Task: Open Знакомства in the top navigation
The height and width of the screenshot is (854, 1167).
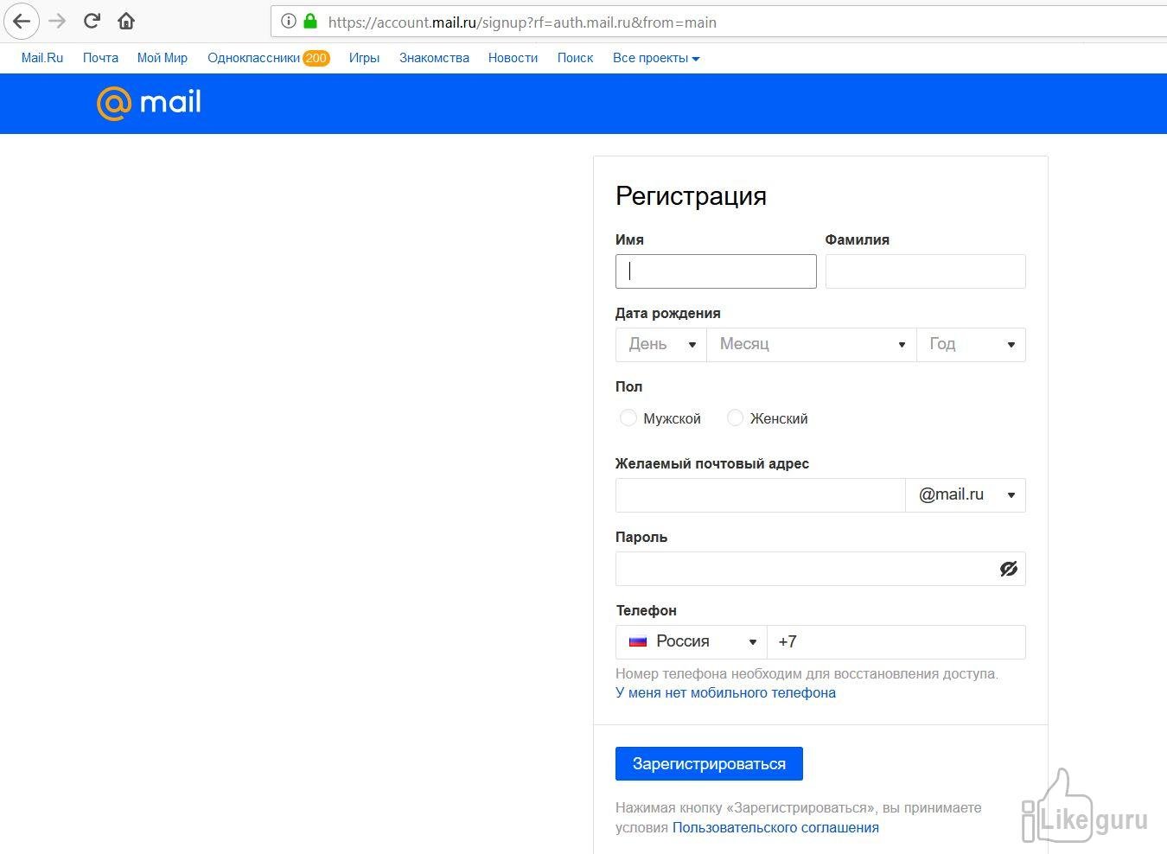Action: coord(434,58)
